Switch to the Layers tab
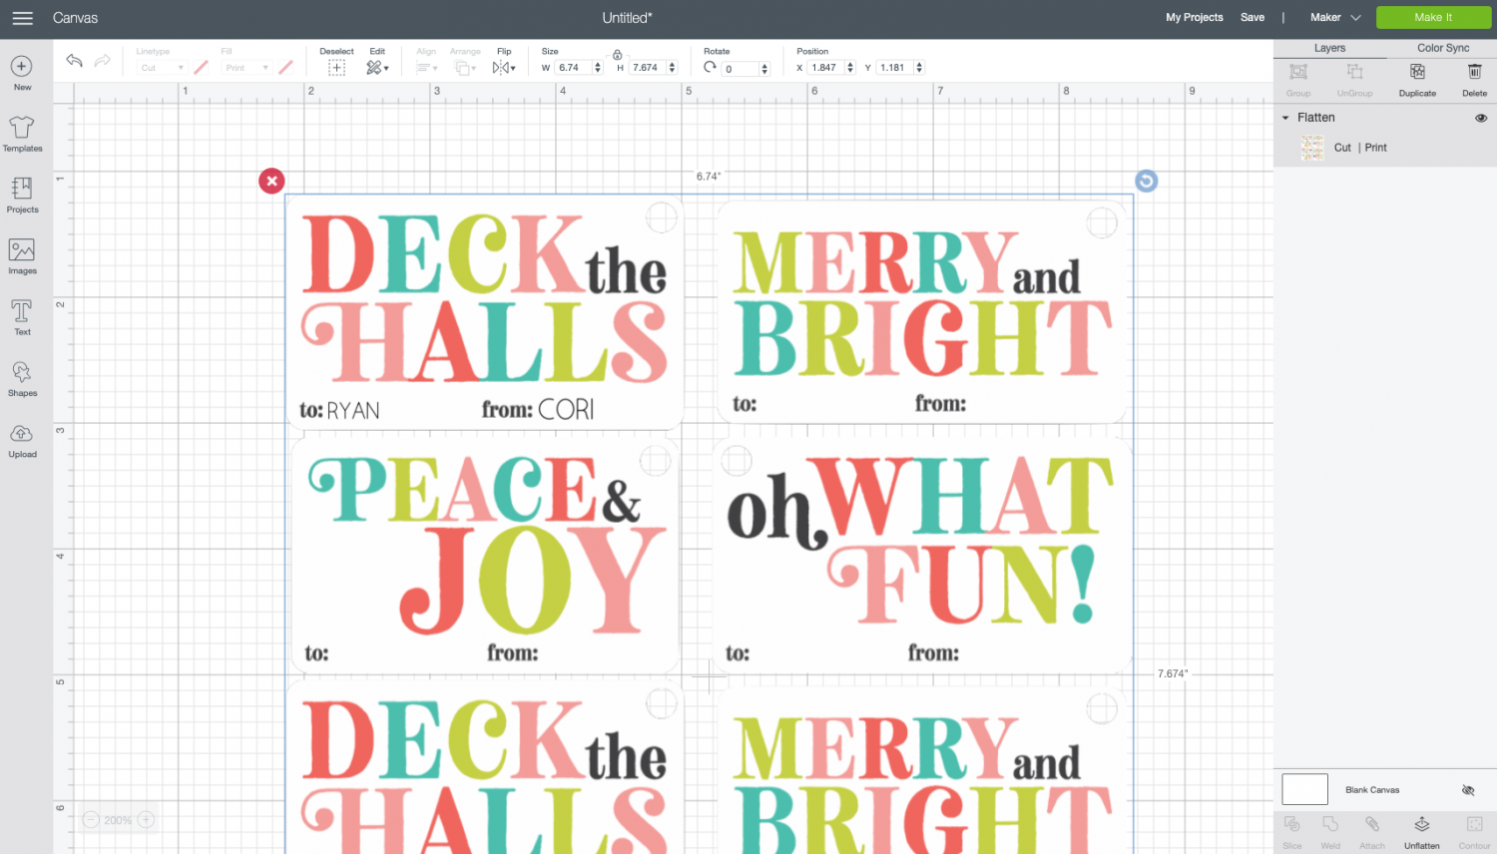The width and height of the screenshot is (1497, 854). [x=1329, y=48]
